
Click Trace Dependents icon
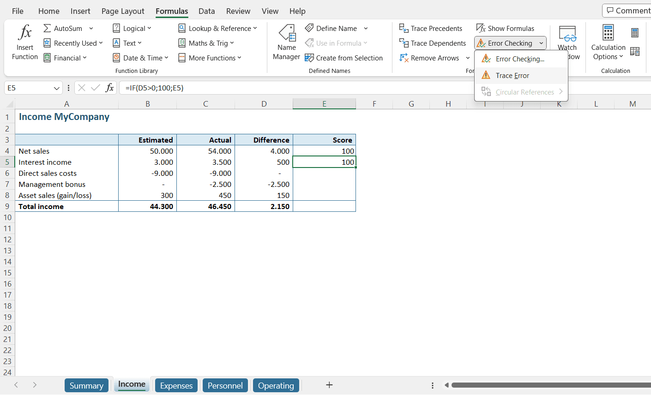404,43
